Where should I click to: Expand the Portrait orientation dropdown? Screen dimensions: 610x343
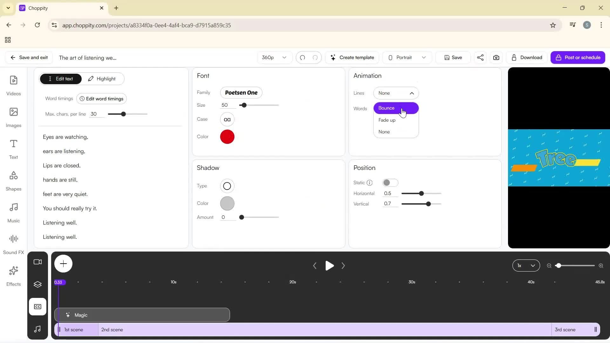click(x=407, y=57)
